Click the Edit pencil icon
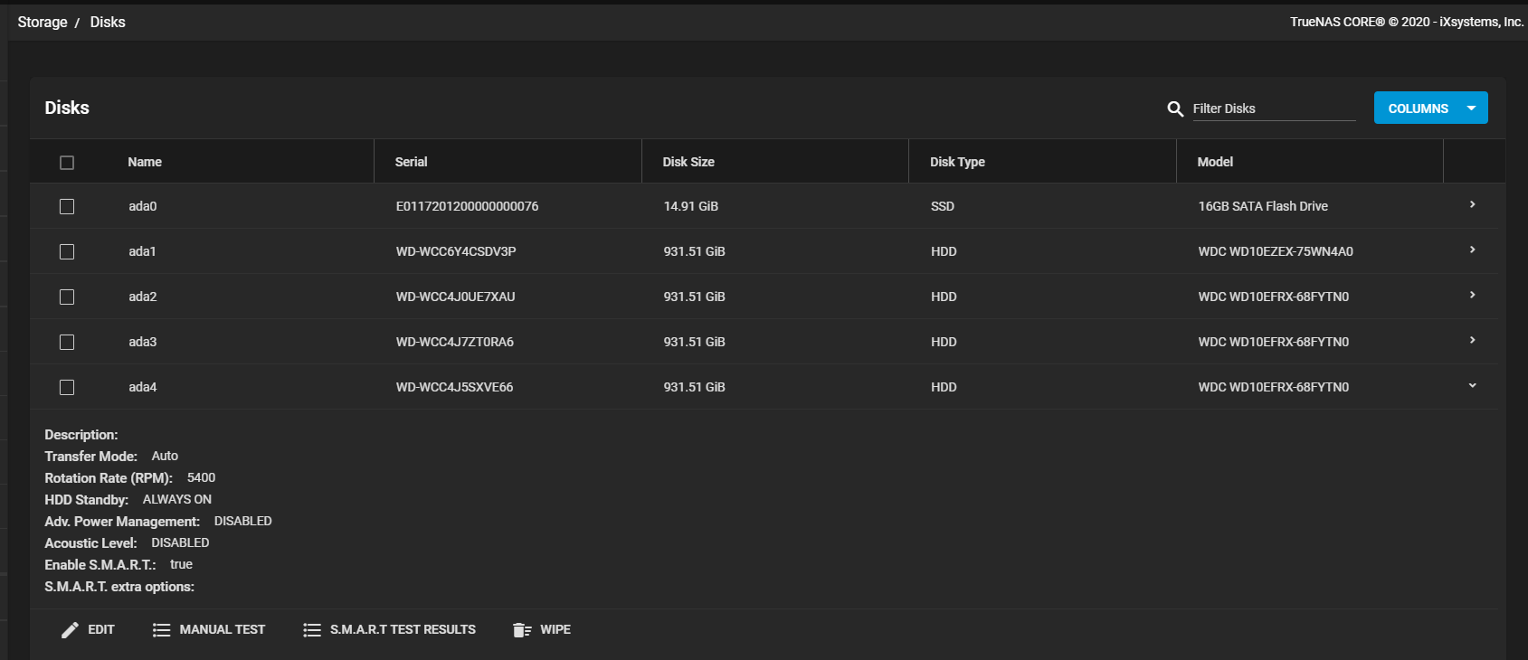Viewport: 1528px width, 660px height. pos(70,630)
